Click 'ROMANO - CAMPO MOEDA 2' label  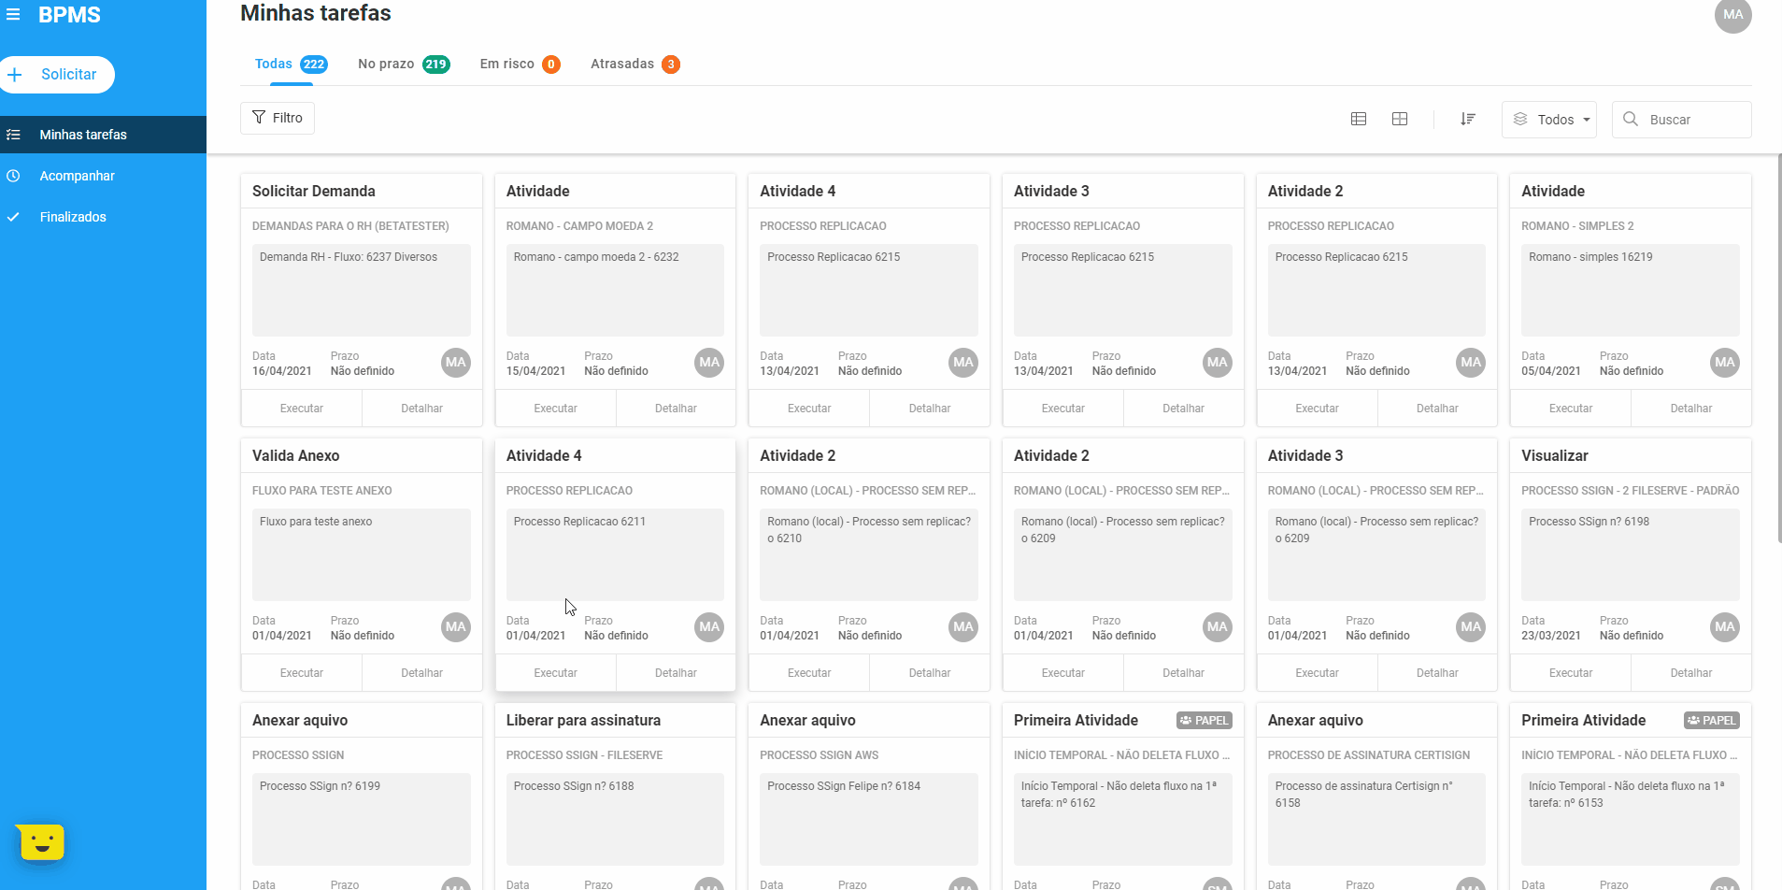[579, 226]
